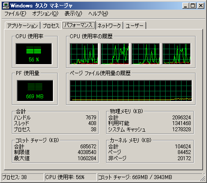
Task: Click the fourth CPU history graph
Action: [176, 54]
